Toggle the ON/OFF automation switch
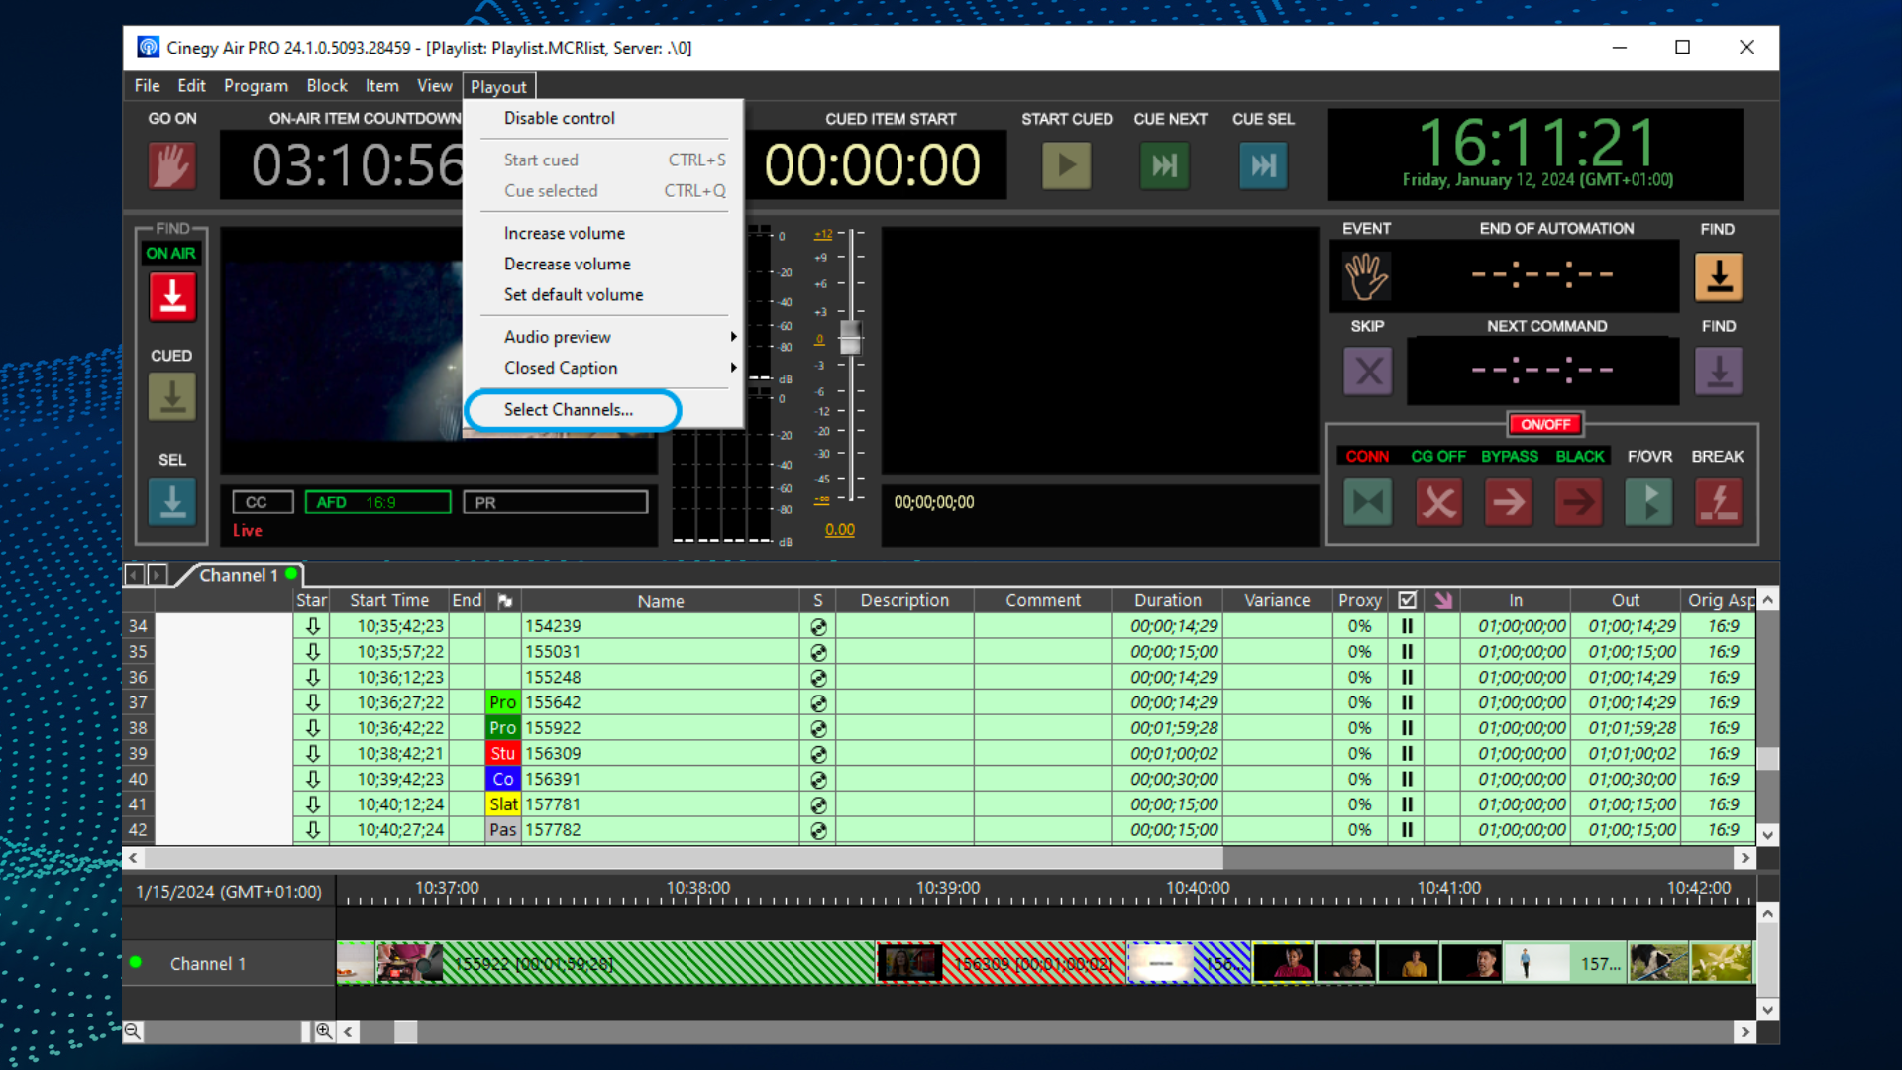 click(1545, 424)
